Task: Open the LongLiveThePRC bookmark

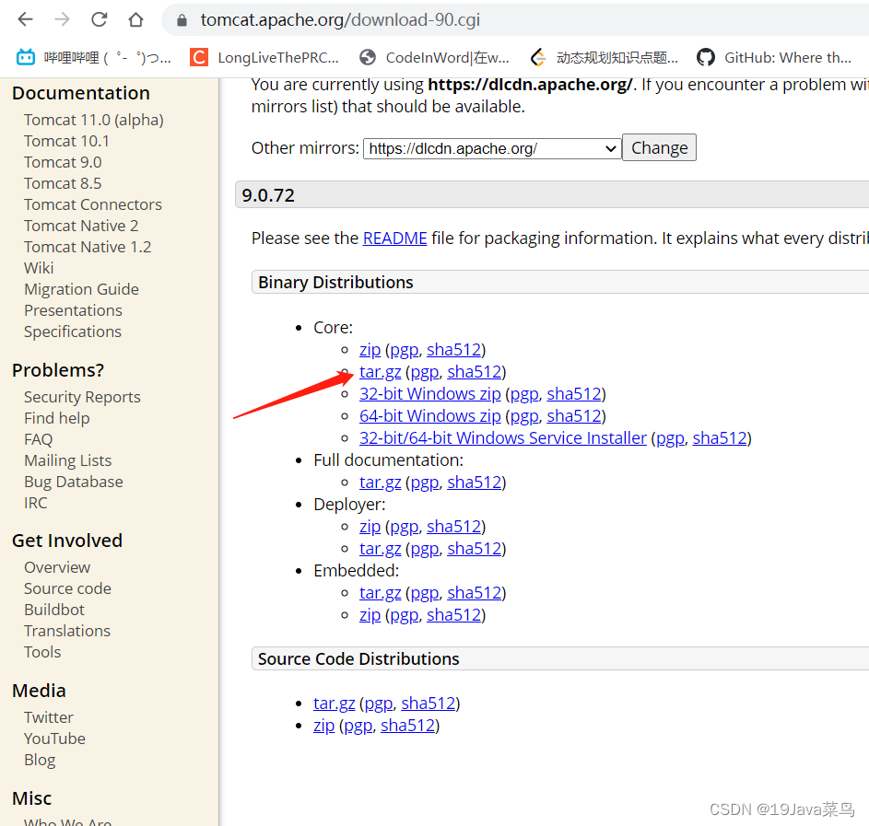Action: (x=264, y=57)
